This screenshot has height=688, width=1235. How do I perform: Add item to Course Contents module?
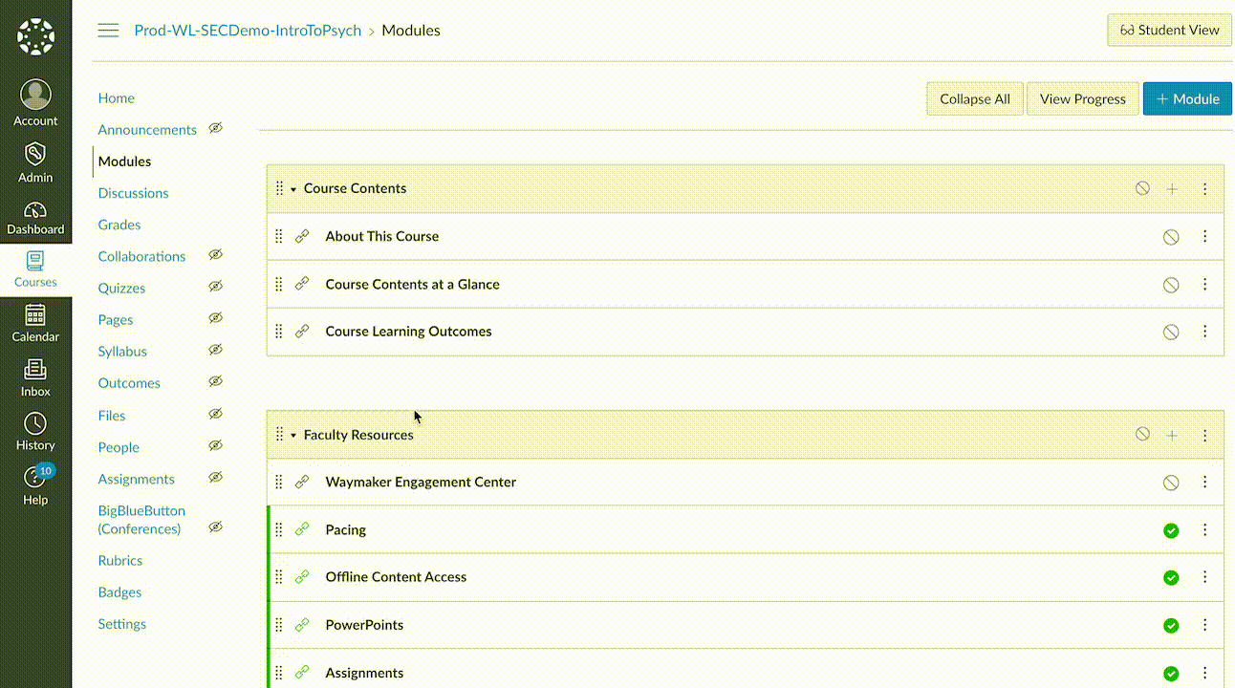[x=1172, y=189]
